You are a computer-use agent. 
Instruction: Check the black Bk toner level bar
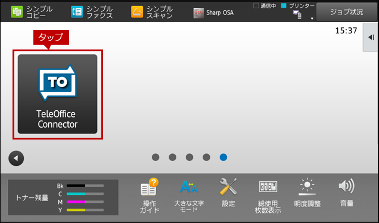click(x=85, y=186)
